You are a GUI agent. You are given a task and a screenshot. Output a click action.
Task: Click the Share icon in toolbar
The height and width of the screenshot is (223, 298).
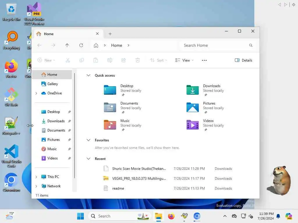(123, 60)
